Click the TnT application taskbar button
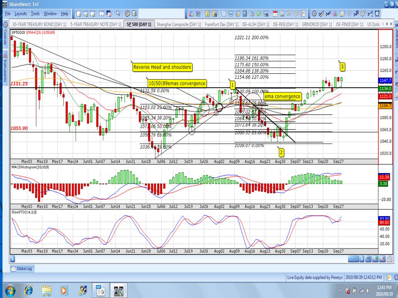 pos(119,291)
